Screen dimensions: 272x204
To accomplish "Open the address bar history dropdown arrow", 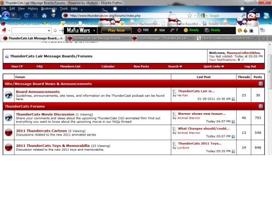I will pyautogui.click(x=195, y=16).
